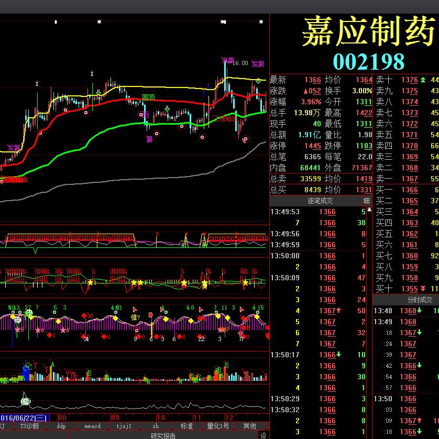439x439 pixels.
Task: Open the TS诊断 indicator tab
Action: (29, 426)
